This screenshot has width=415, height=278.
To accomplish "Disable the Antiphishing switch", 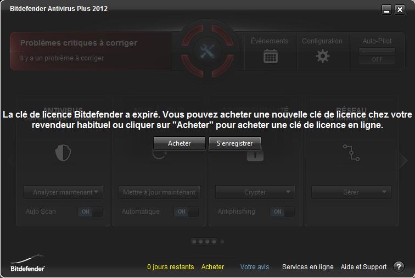I will click(282, 212).
